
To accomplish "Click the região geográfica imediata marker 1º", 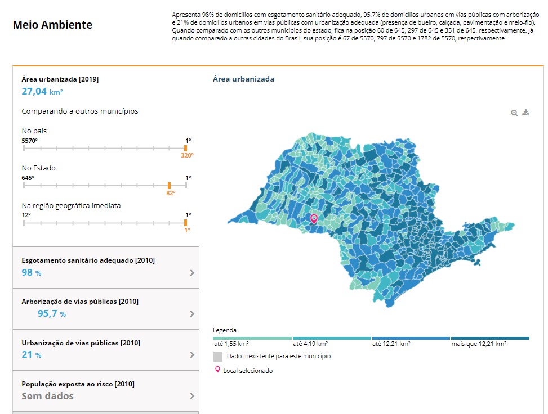I will 186,223.
